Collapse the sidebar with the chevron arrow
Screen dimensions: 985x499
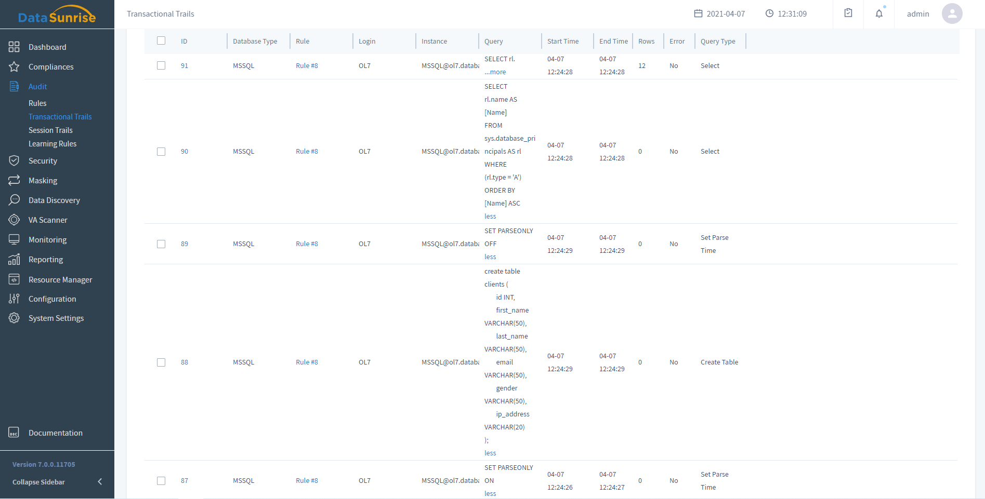100,482
